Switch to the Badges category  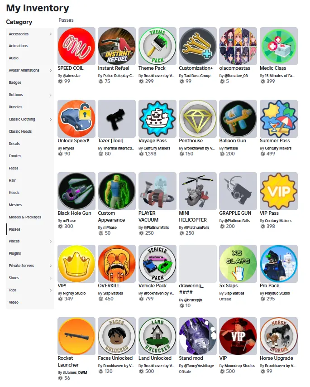tap(15, 82)
